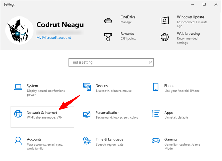This screenshot has height=161, width=222.
Task: Open the Personalization settings category
Action: [111, 117]
